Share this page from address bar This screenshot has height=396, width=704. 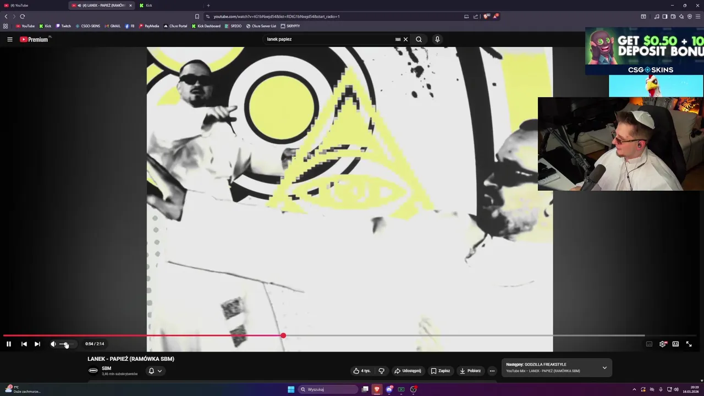(x=476, y=16)
